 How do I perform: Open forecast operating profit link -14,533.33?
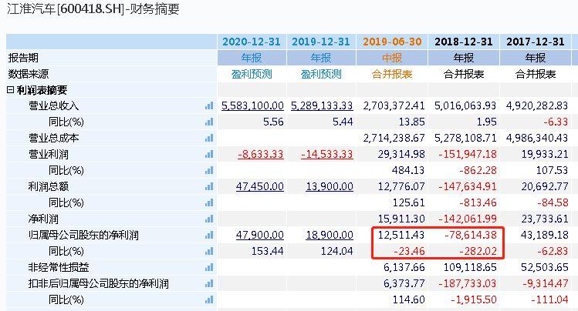coord(327,155)
